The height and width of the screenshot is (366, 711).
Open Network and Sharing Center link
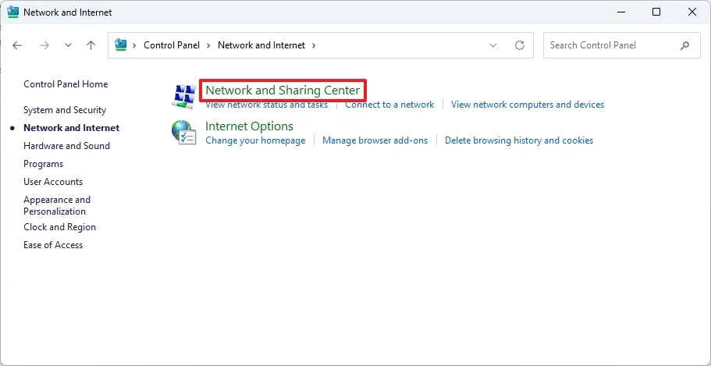(x=283, y=91)
